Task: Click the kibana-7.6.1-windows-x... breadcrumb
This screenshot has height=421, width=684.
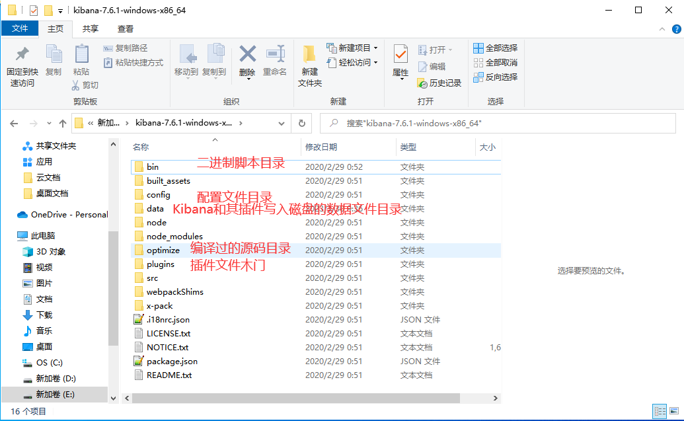Action: 184,123
